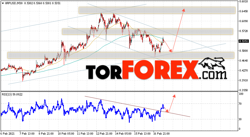Click the RSI 70 level label
The width and height of the screenshot is (250, 137).
pyautogui.click(x=240, y=104)
